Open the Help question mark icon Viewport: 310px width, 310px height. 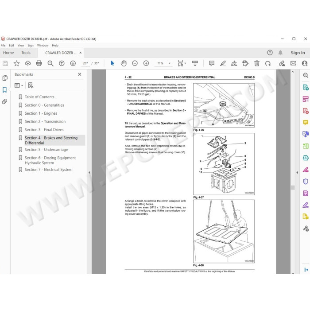click(270, 53)
